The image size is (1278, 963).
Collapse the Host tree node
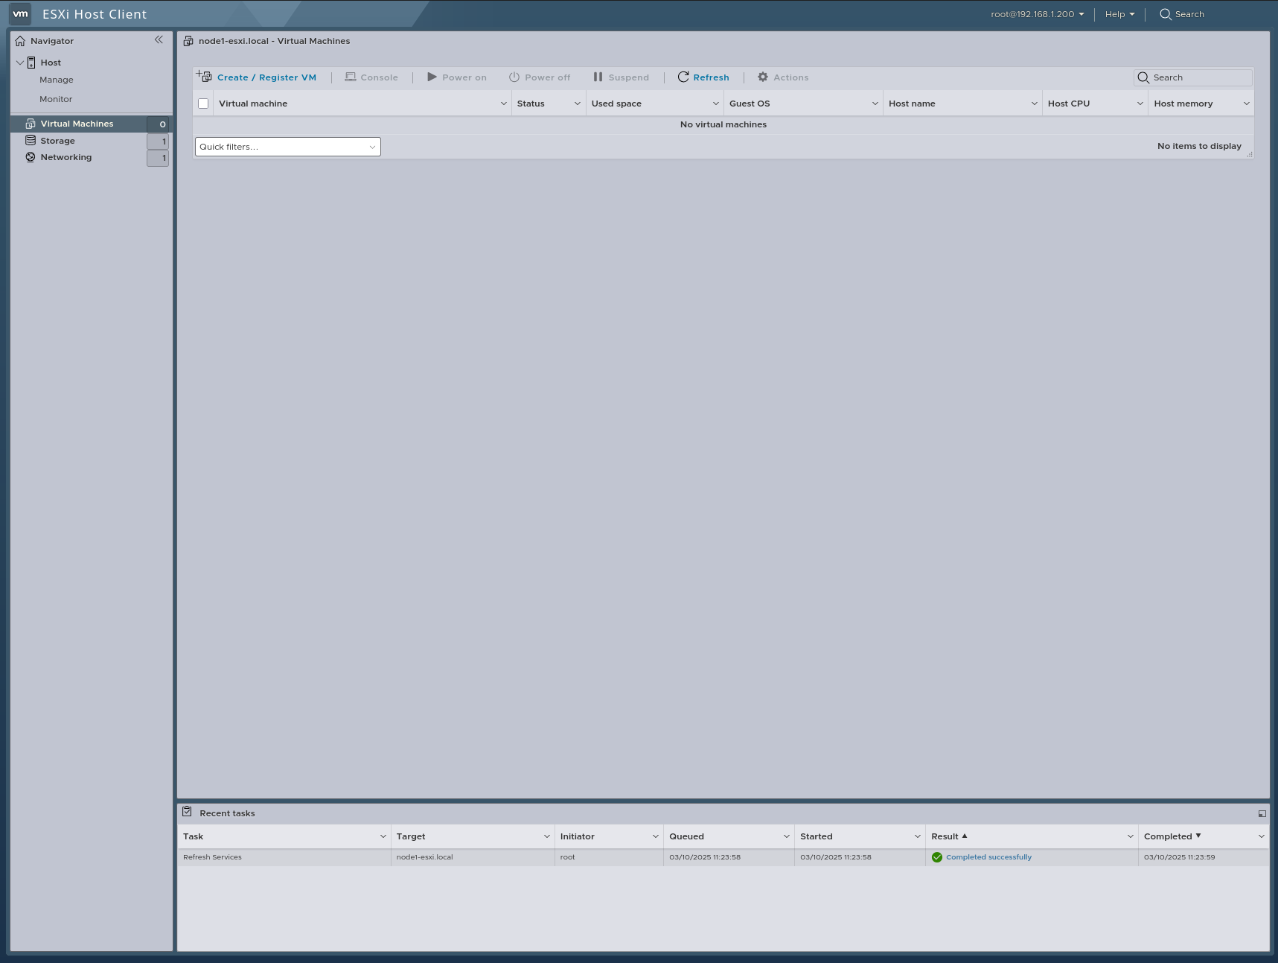coord(20,63)
